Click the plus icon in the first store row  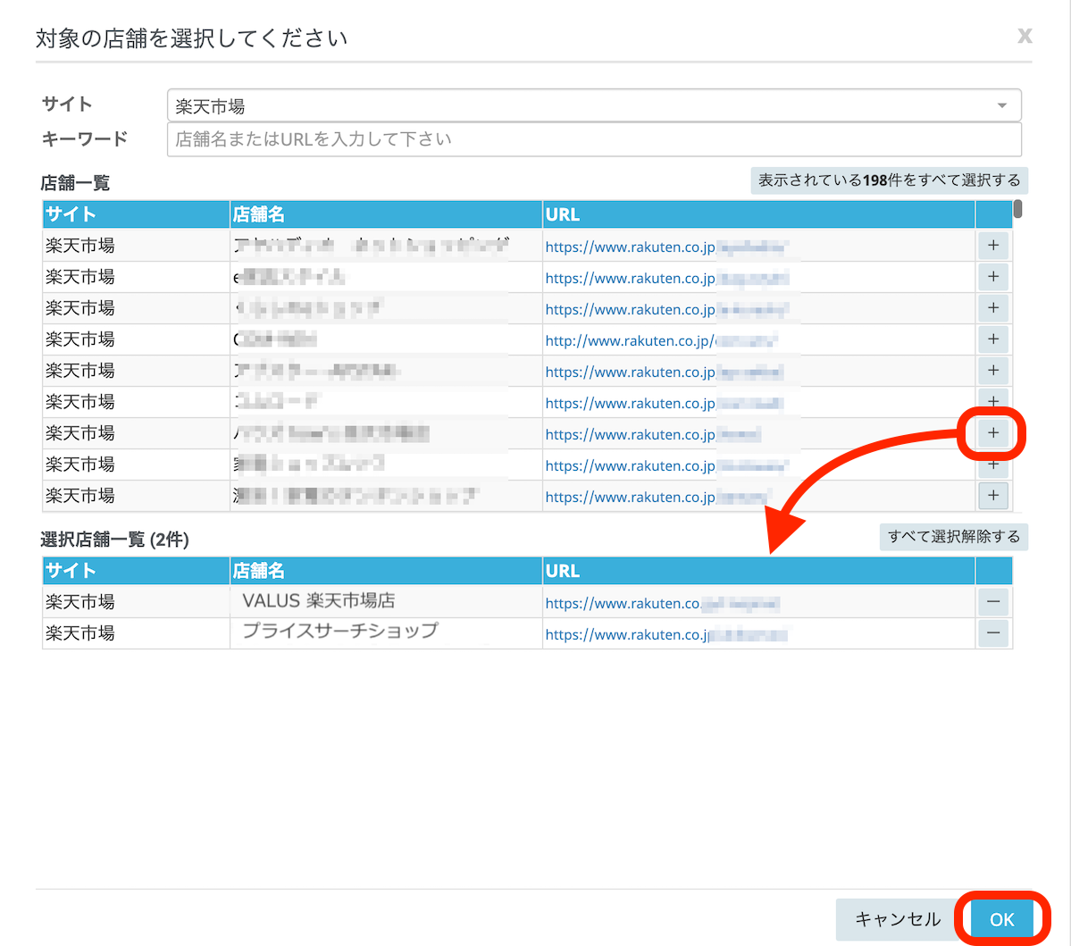pyautogui.click(x=992, y=246)
